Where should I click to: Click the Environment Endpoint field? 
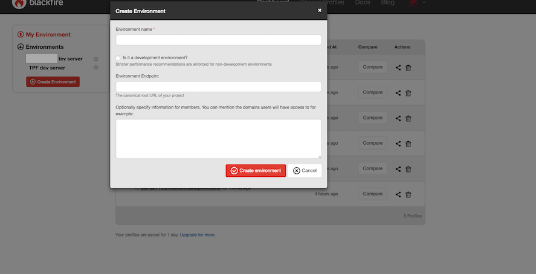[218, 87]
